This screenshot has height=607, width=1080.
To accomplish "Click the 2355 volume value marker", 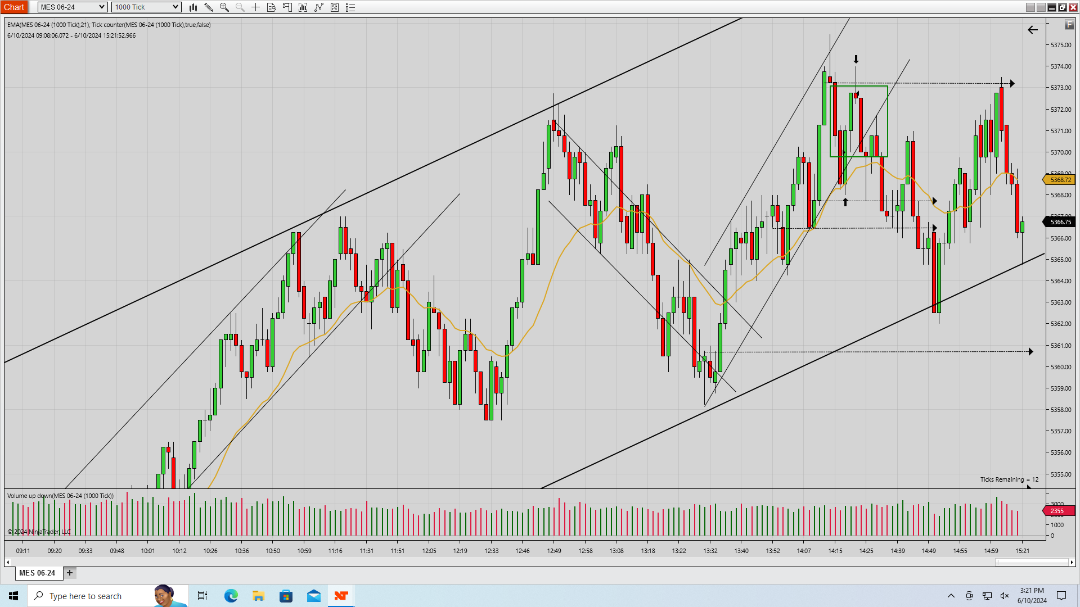I will click(x=1059, y=511).
